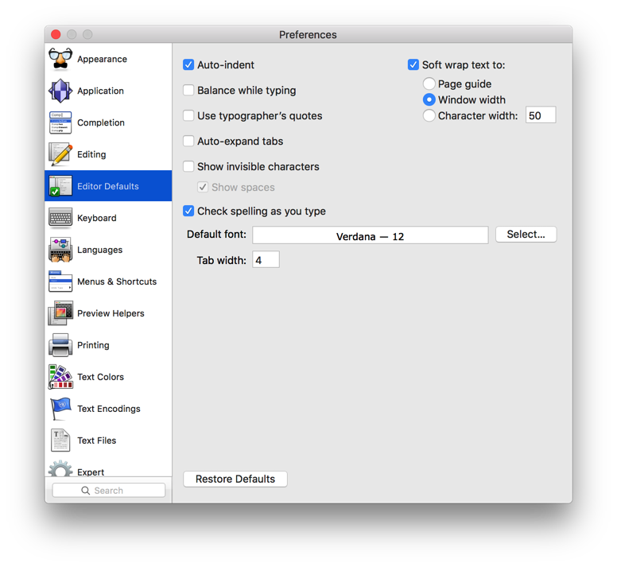Switch to the Application pane
The height and width of the screenshot is (567, 617).
(x=108, y=91)
